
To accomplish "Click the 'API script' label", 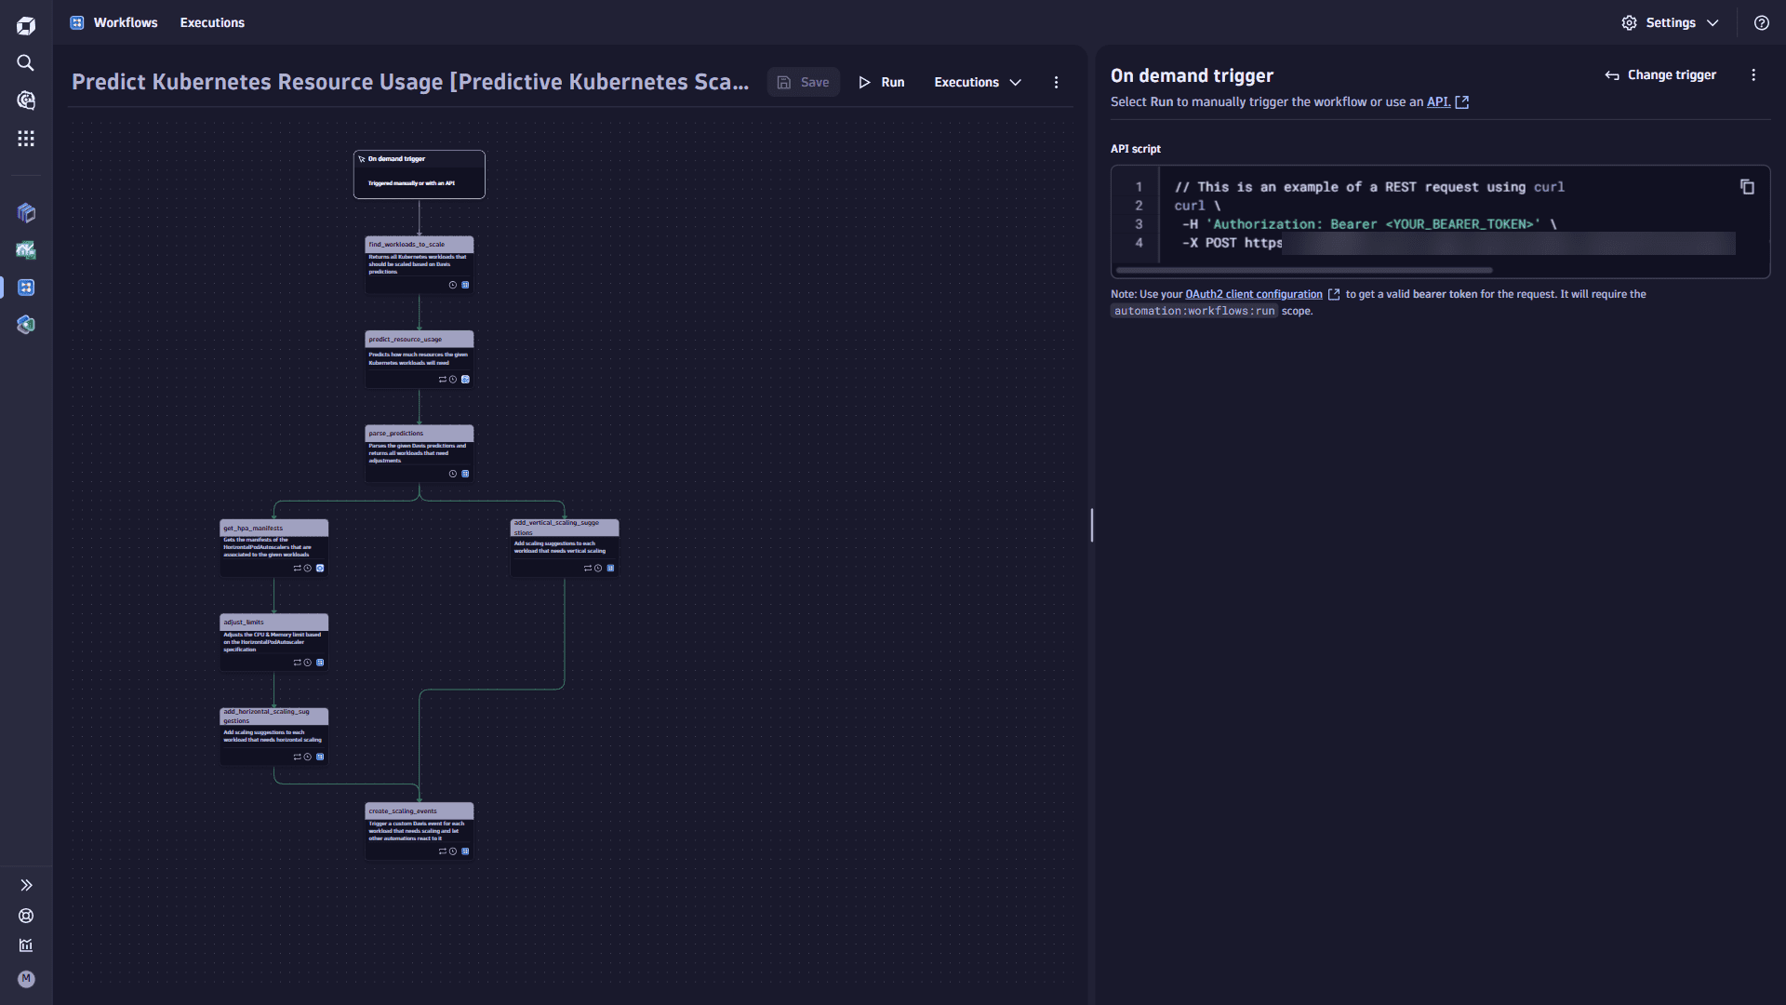I will pyautogui.click(x=1136, y=149).
